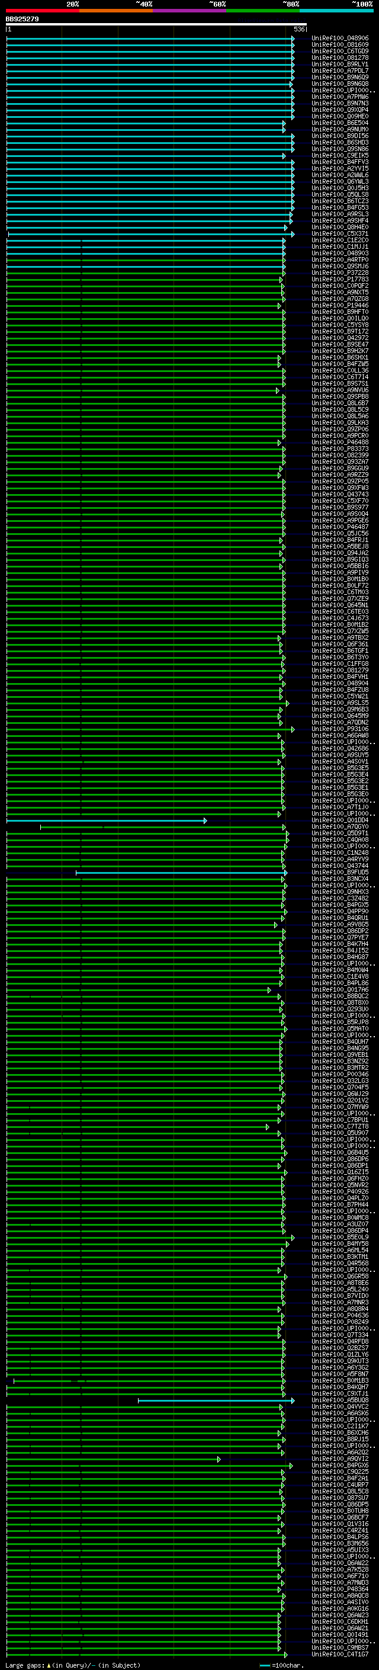Image resolution: width=379 pixels, height=1670 pixels.
Task: Open hit UniRef100_Q87SU7
Action: pos(340,1498)
